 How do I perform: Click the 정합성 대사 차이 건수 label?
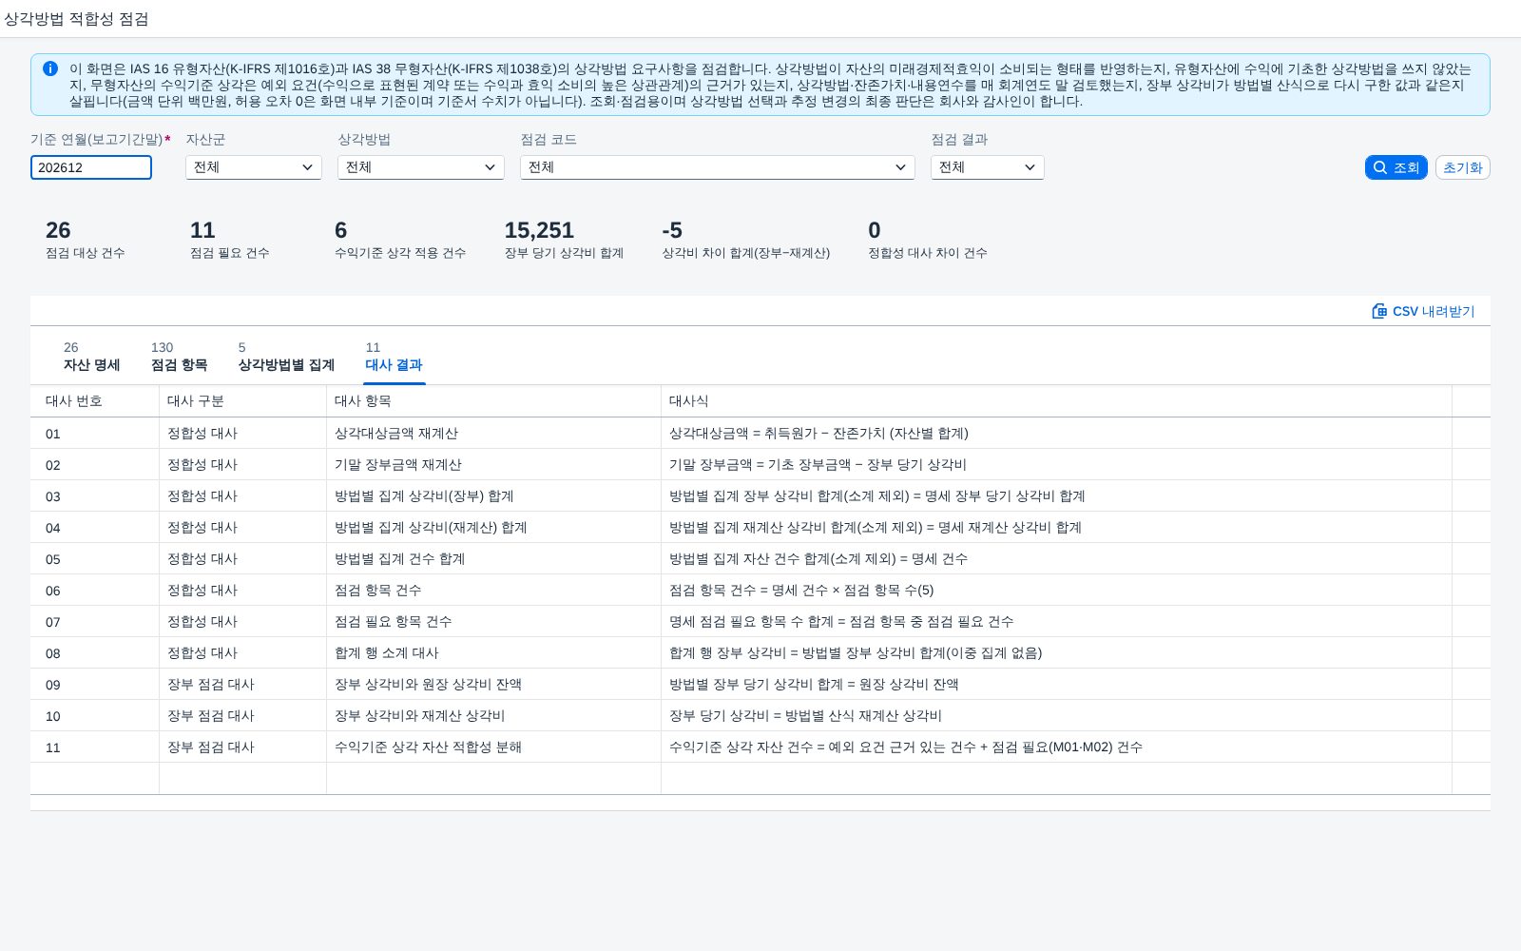point(928,253)
